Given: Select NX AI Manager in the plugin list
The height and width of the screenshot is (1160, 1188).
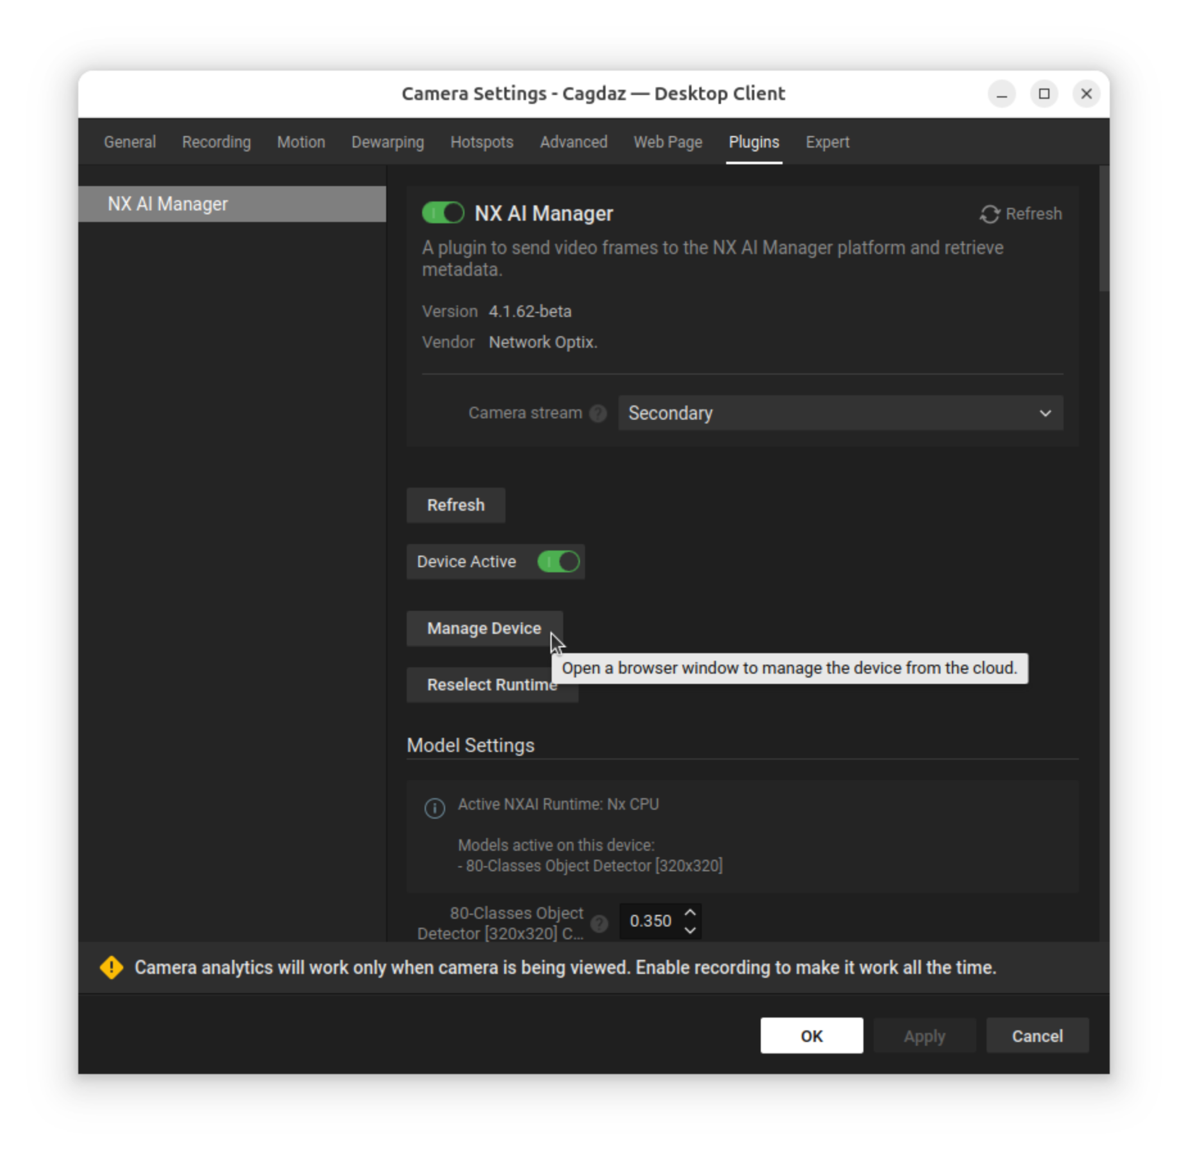Looking at the screenshot, I should tap(232, 204).
